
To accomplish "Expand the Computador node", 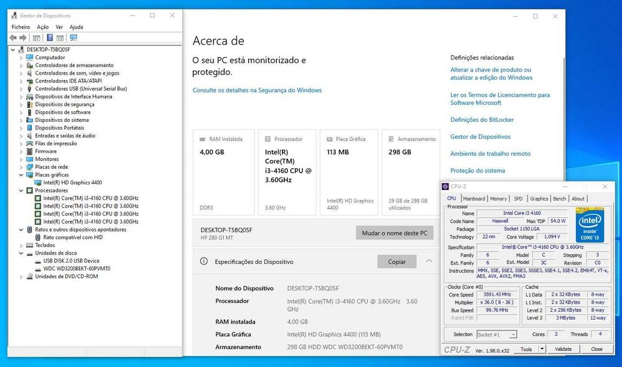I will [x=21, y=58].
